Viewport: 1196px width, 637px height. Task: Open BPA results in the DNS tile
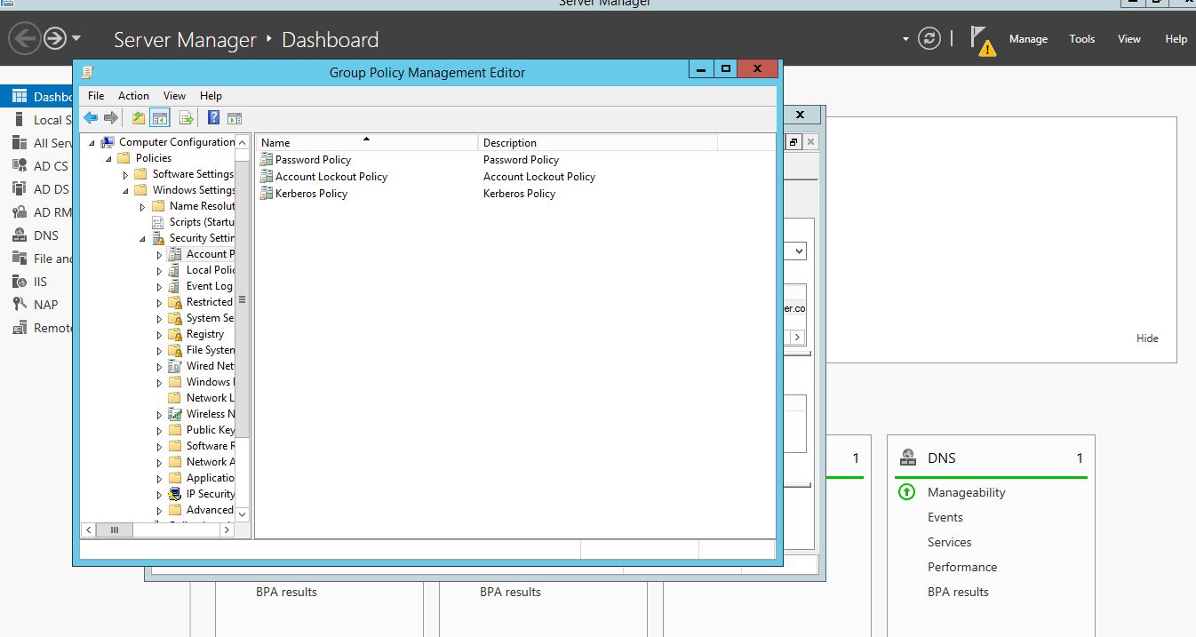[958, 592]
